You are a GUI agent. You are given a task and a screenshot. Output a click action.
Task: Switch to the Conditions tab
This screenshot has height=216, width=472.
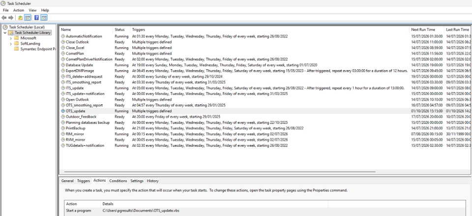pos(118,181)
